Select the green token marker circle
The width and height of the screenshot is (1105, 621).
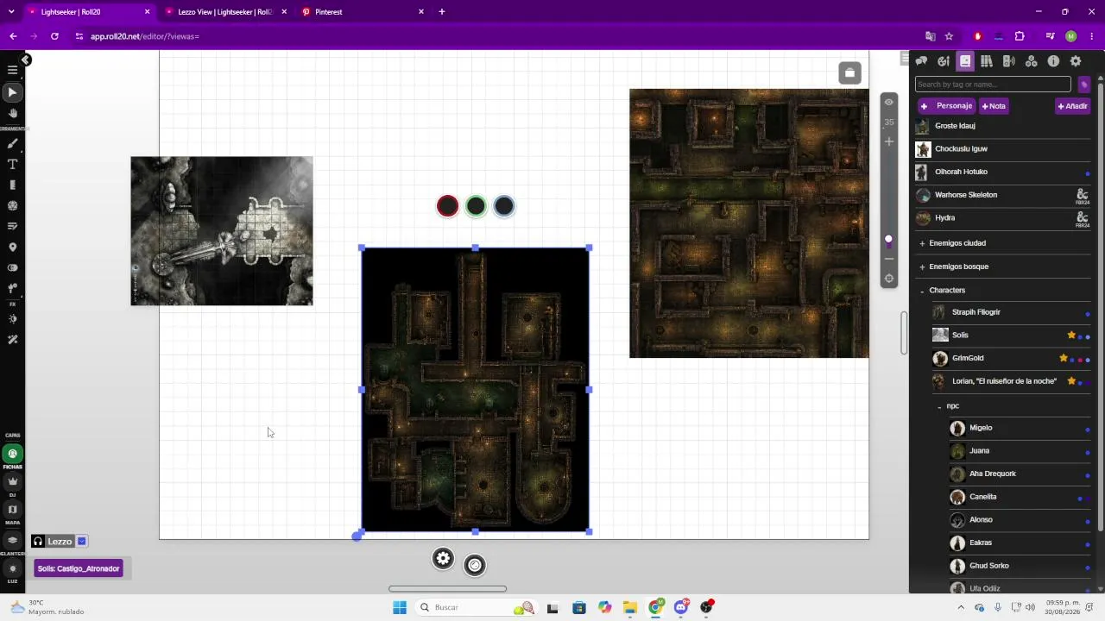(476, 206)
